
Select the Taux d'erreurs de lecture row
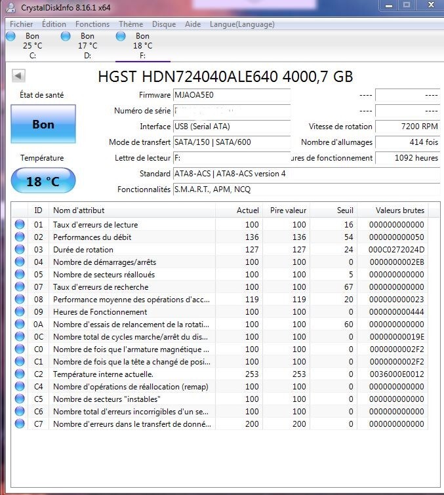pos(220,224)
